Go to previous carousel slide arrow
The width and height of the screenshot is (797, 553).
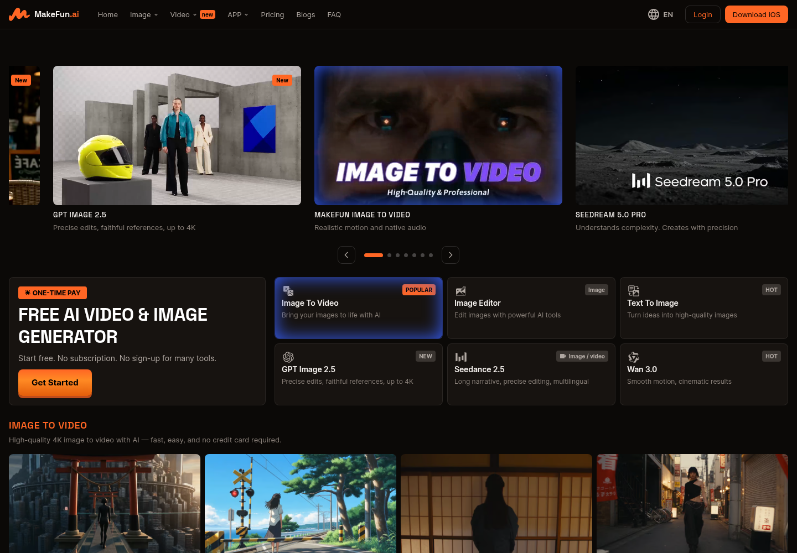point(346,255)
